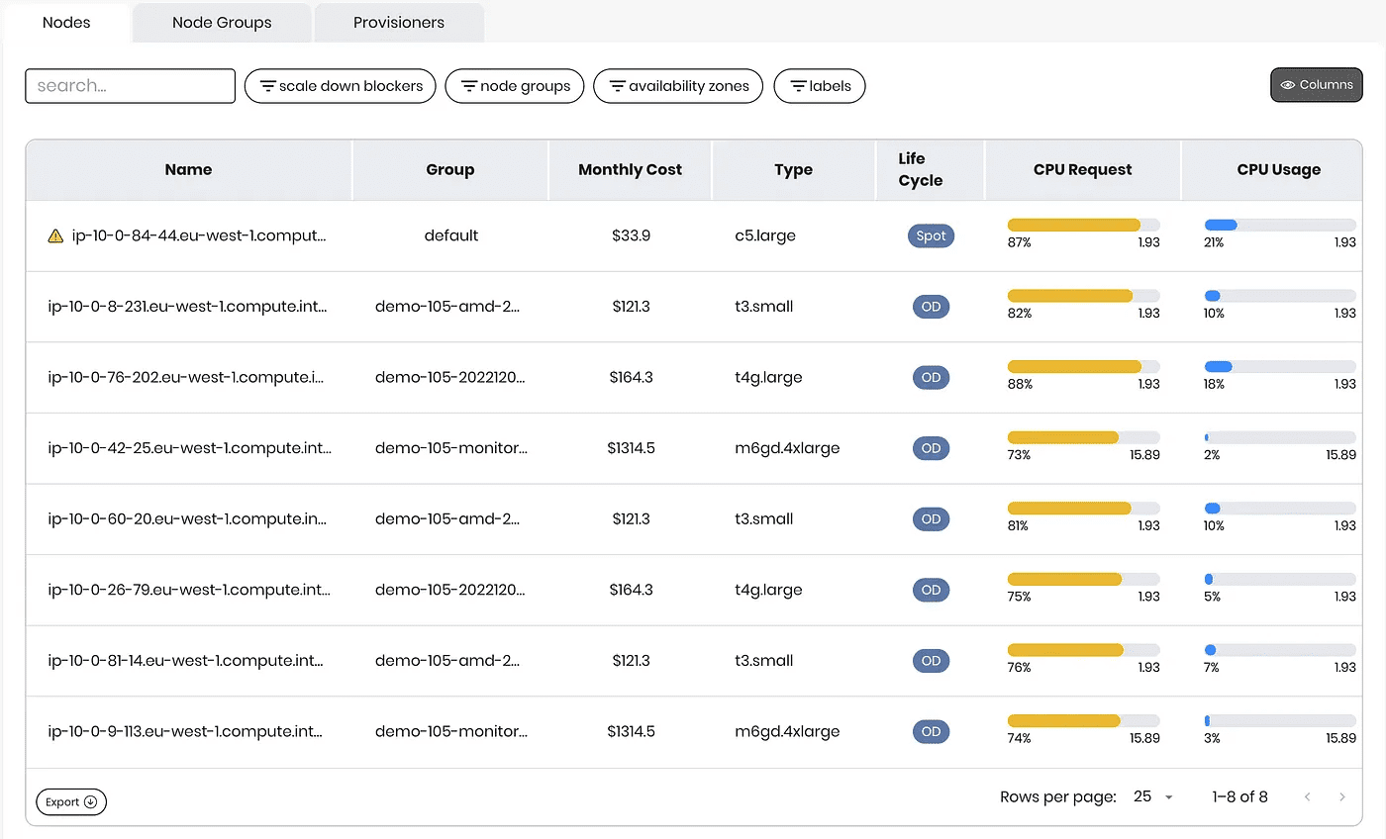Click the download icon inside Export button
The width and height of the screenshot is (1386, 839).
tap(91, 801)
